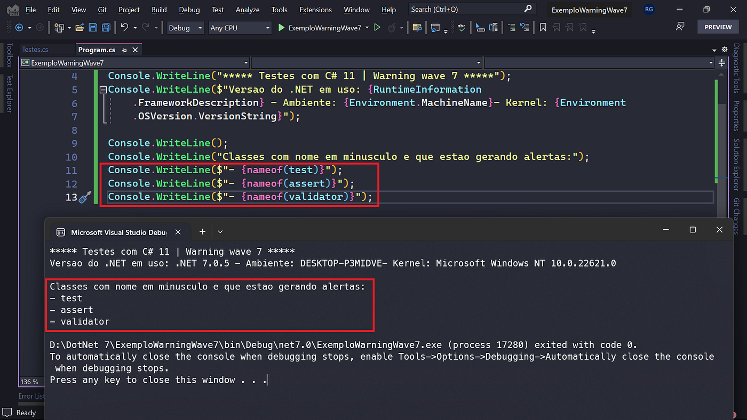Viewport: 747px width, 420px height.
Task: Open editor window settings gear icon
Action: [724, 50]
